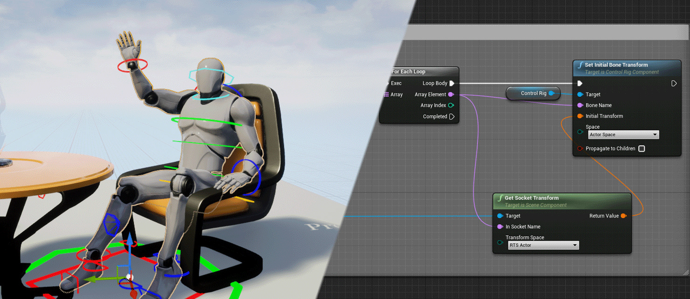Click 'Target is Scene Component' subtitle
690x299 pixels.
[536, 205]
